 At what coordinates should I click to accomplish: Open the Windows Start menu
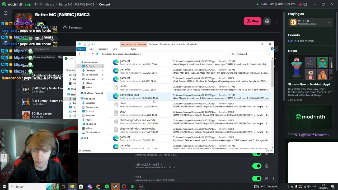click(x=4, y=187)
